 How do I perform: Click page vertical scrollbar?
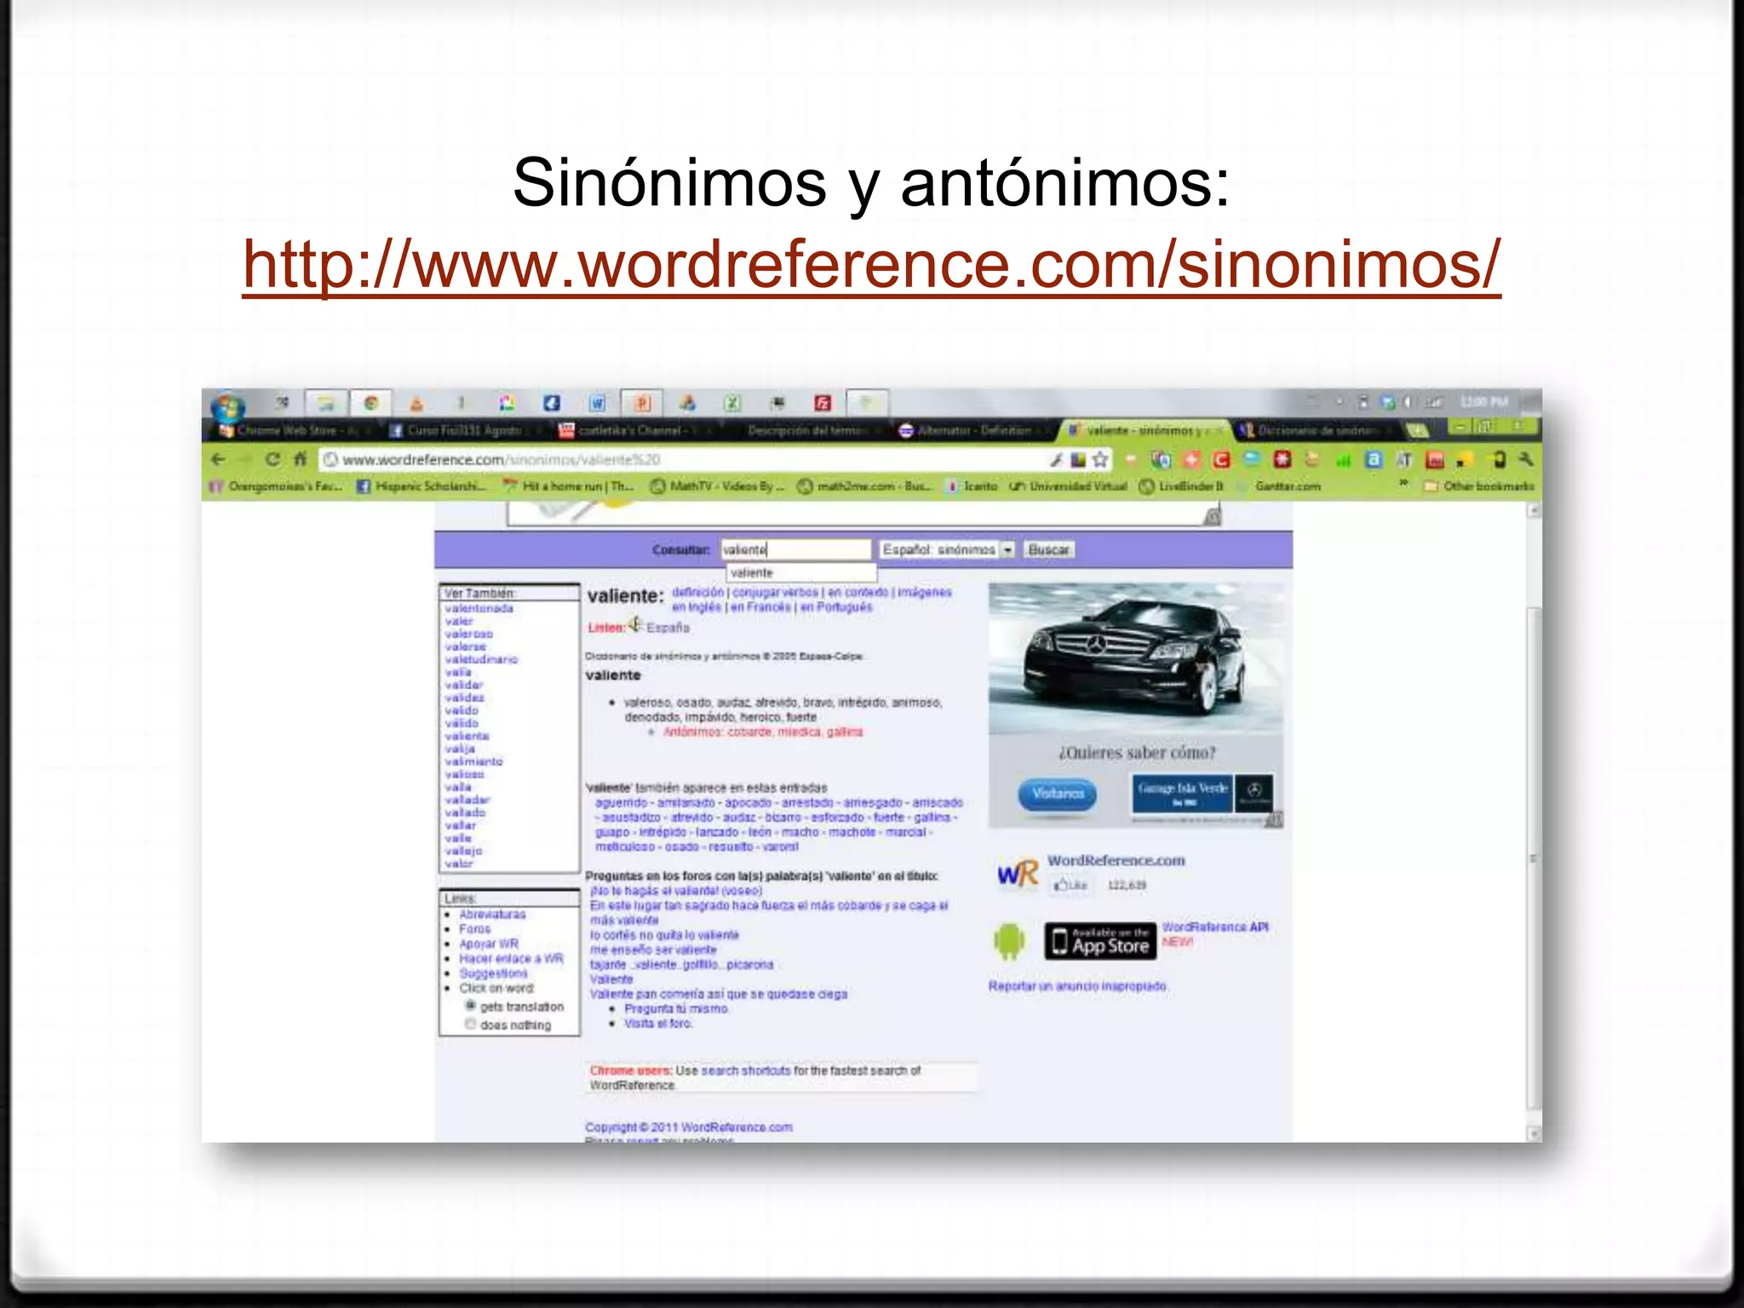pos(1534,858)
